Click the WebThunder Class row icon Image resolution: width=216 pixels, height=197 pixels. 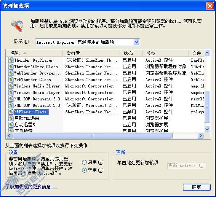click(11, 79)
